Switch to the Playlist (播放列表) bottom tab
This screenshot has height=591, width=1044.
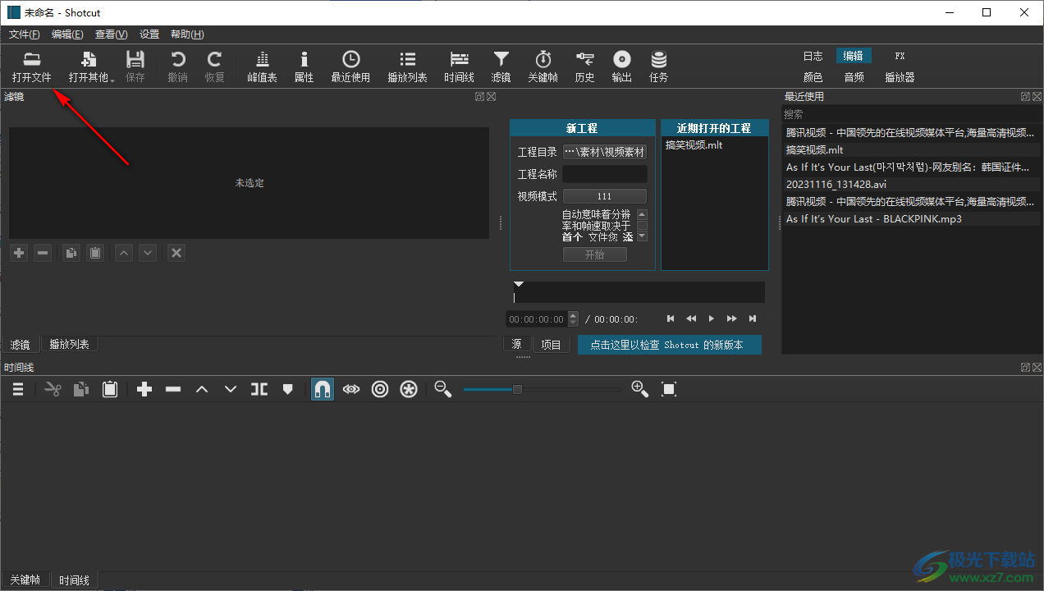(x=70, y=345)
